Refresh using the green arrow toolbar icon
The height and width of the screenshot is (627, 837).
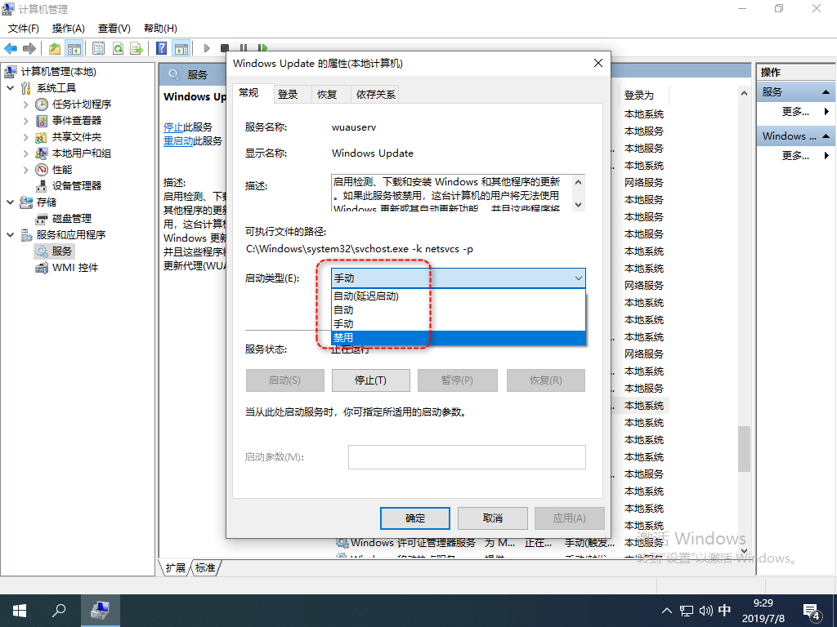point(118,48)
